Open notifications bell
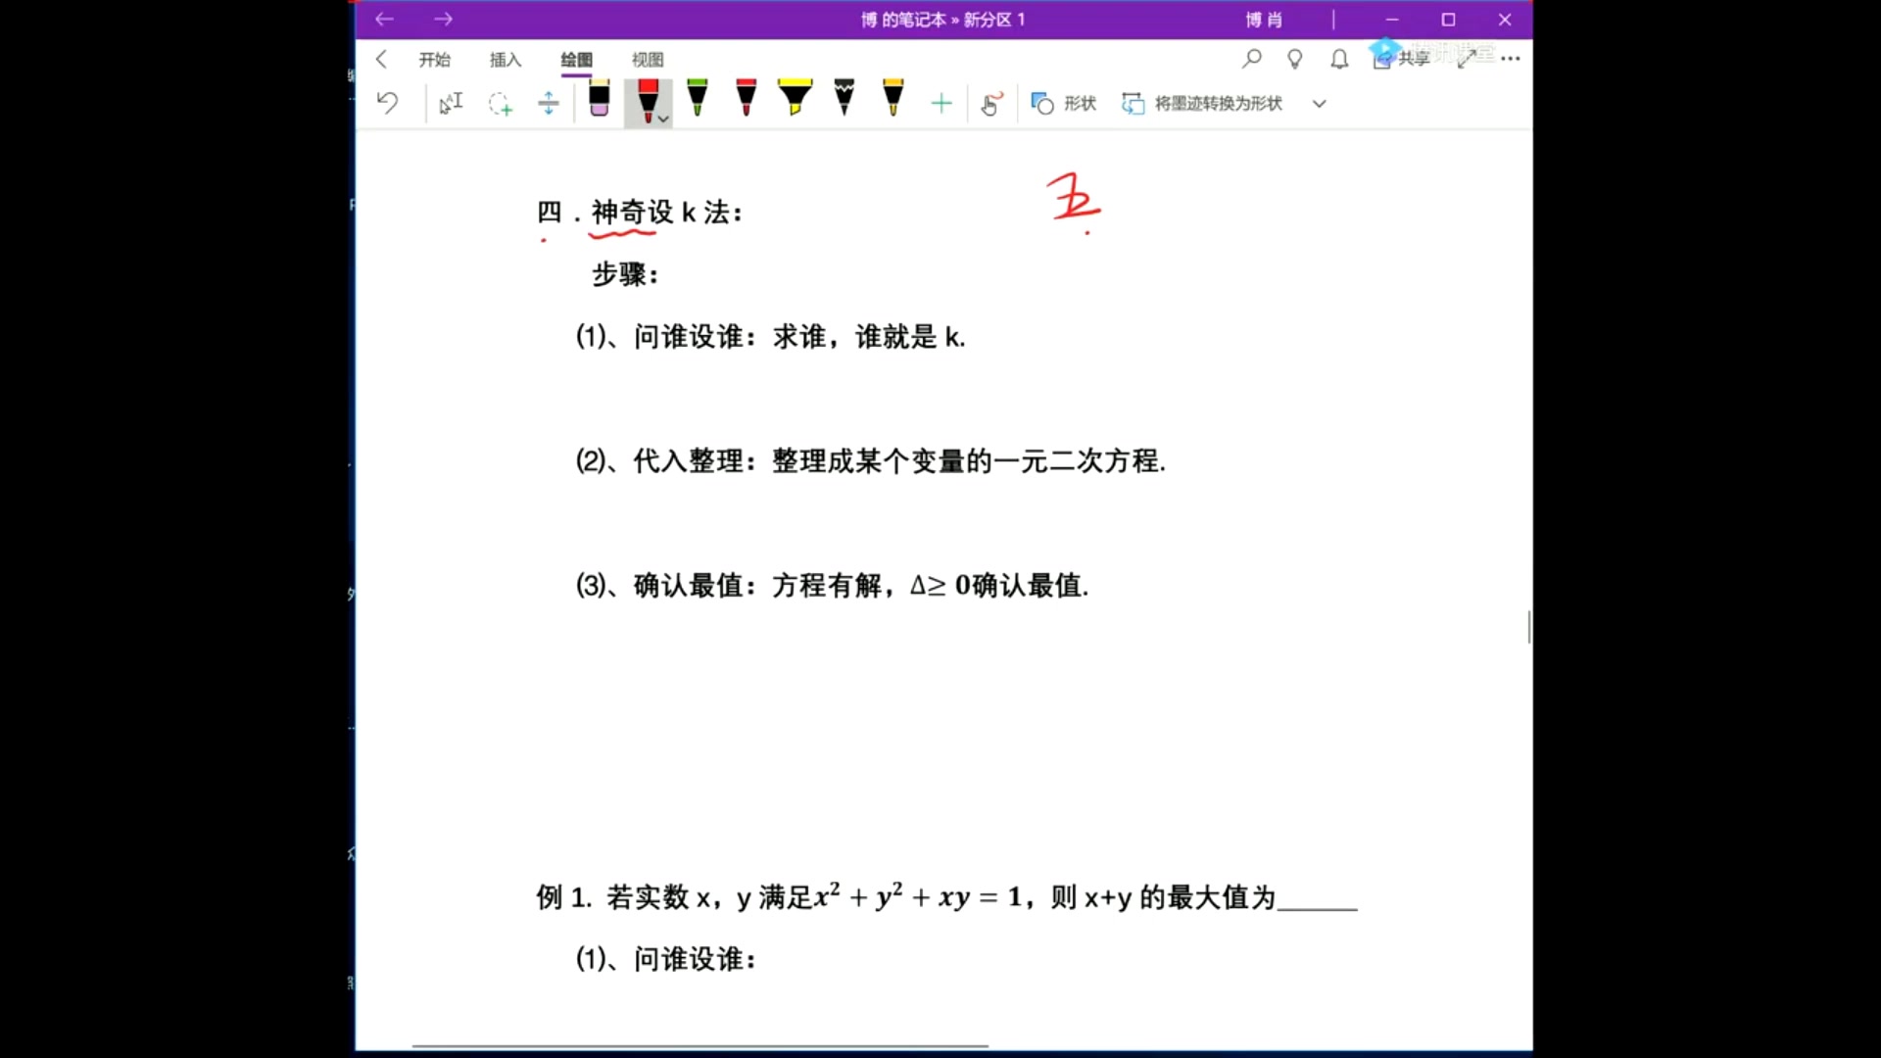Viewport: 1881px width, 1058px height. click(x=1339, y=60)
